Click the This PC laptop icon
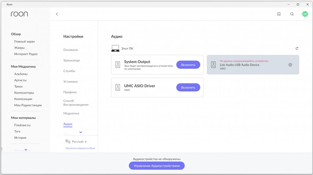 tap(115, 49)
